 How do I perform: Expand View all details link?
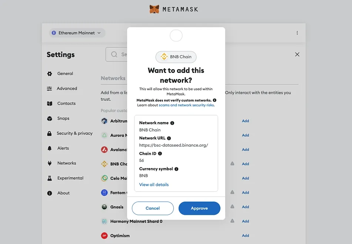click(x=154, y=184)
